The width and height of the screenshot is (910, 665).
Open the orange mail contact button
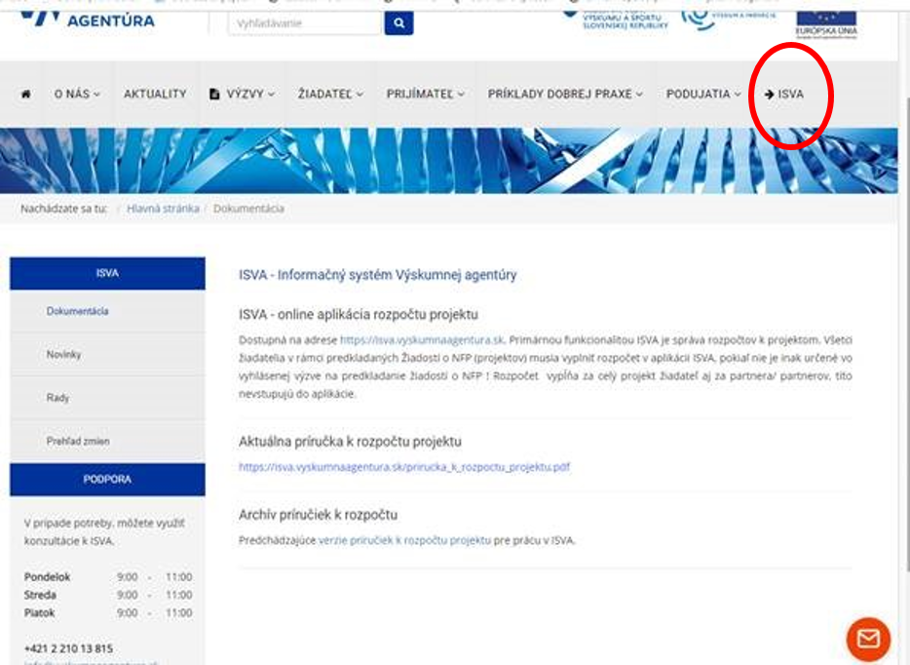click(867, 639)
